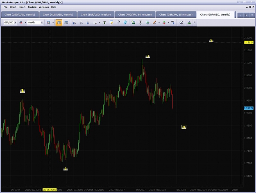The width and height of the screenshot is (256, 193).
Task: Click the red-and-blue icon beside symbol box
Action: (x=21, y=23)
